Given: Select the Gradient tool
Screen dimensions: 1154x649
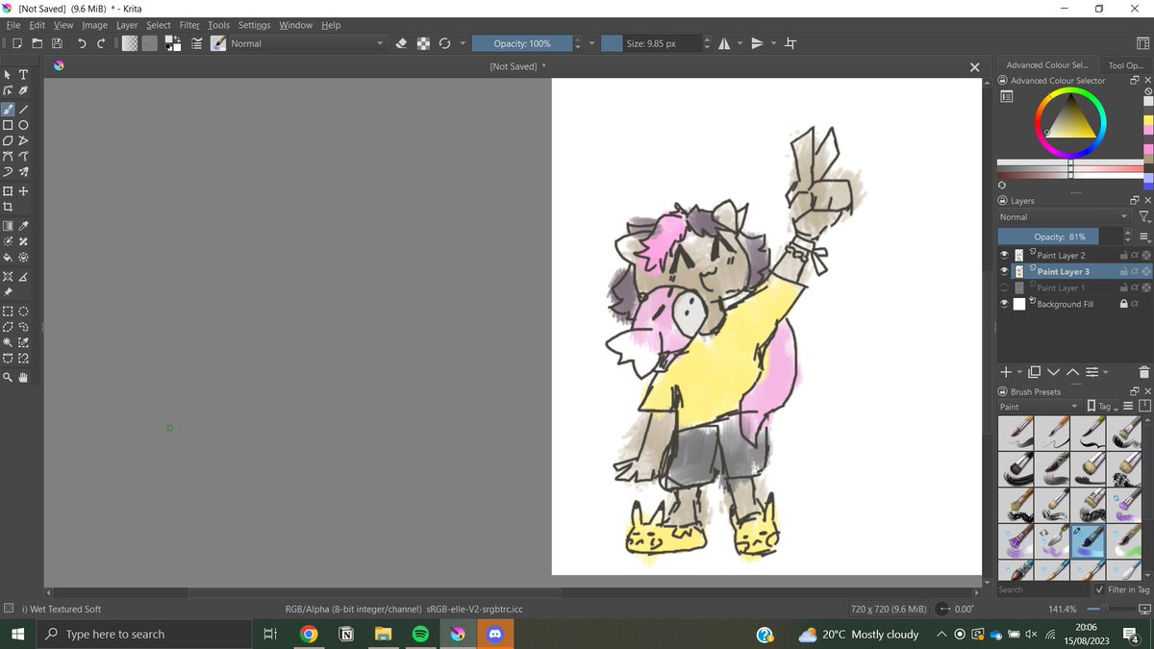Looking at the screenshot, I should coord(8,226).
